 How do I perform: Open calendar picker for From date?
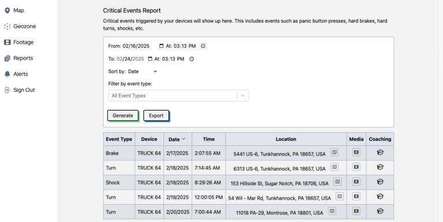162,46
